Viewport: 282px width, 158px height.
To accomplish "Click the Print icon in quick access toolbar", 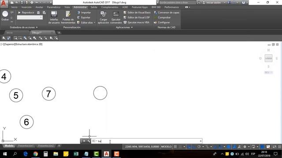I will point(32,3).
